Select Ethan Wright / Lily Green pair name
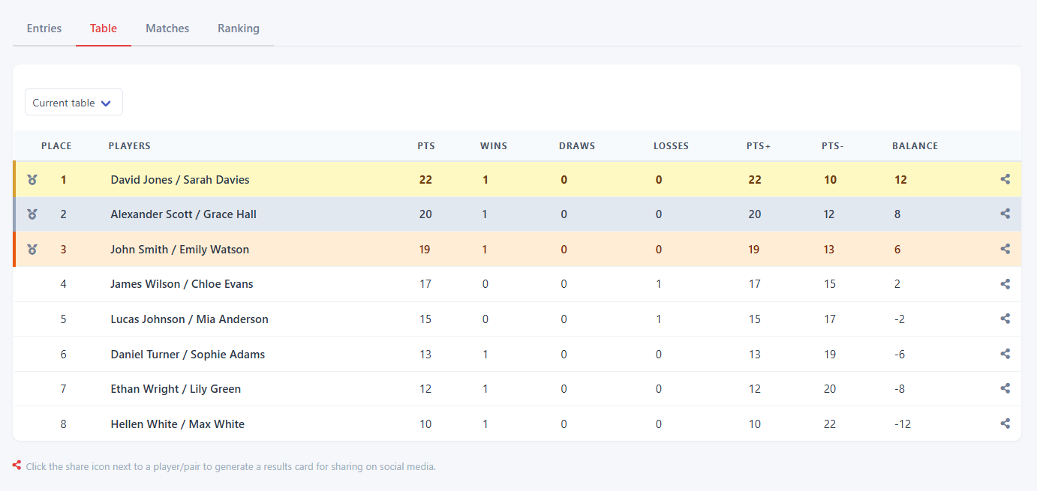This screenshot has width=1037, height=491. (176, 389)
